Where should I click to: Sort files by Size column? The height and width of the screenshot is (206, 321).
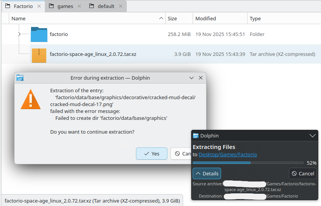click(x=179, y=18)
